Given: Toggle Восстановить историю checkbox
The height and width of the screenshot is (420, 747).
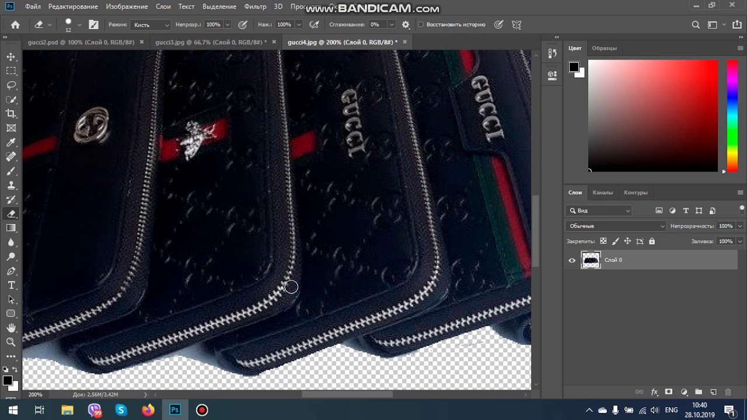Looking at the screenshot, I should tap(421, 24).
